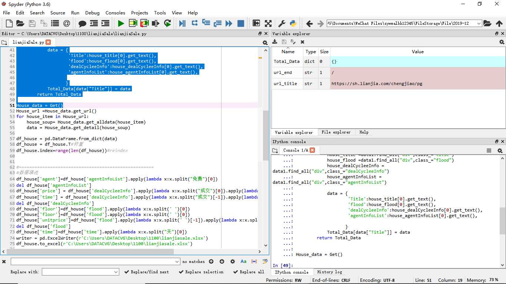506x284 pixels.
Task: Find next match down arrow
Action: [222, 261]
